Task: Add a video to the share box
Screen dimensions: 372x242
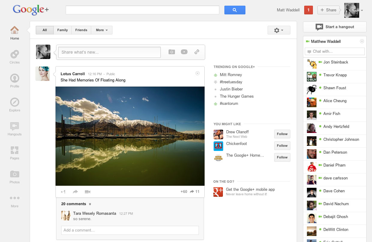Action: [x=184, y=52]
